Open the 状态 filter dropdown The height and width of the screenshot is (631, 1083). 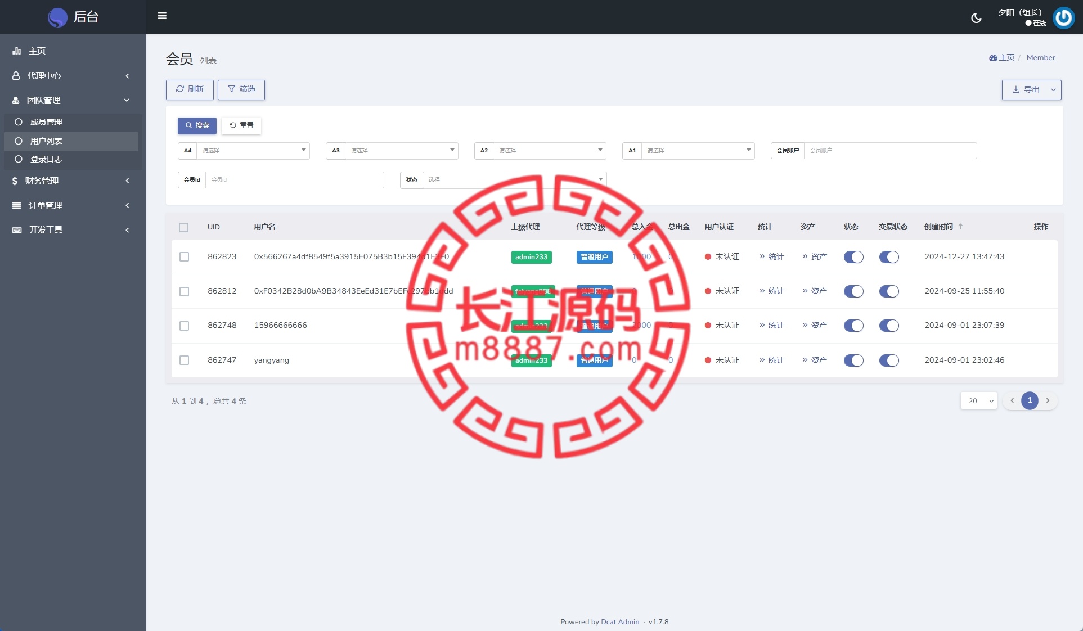(515, 180)
